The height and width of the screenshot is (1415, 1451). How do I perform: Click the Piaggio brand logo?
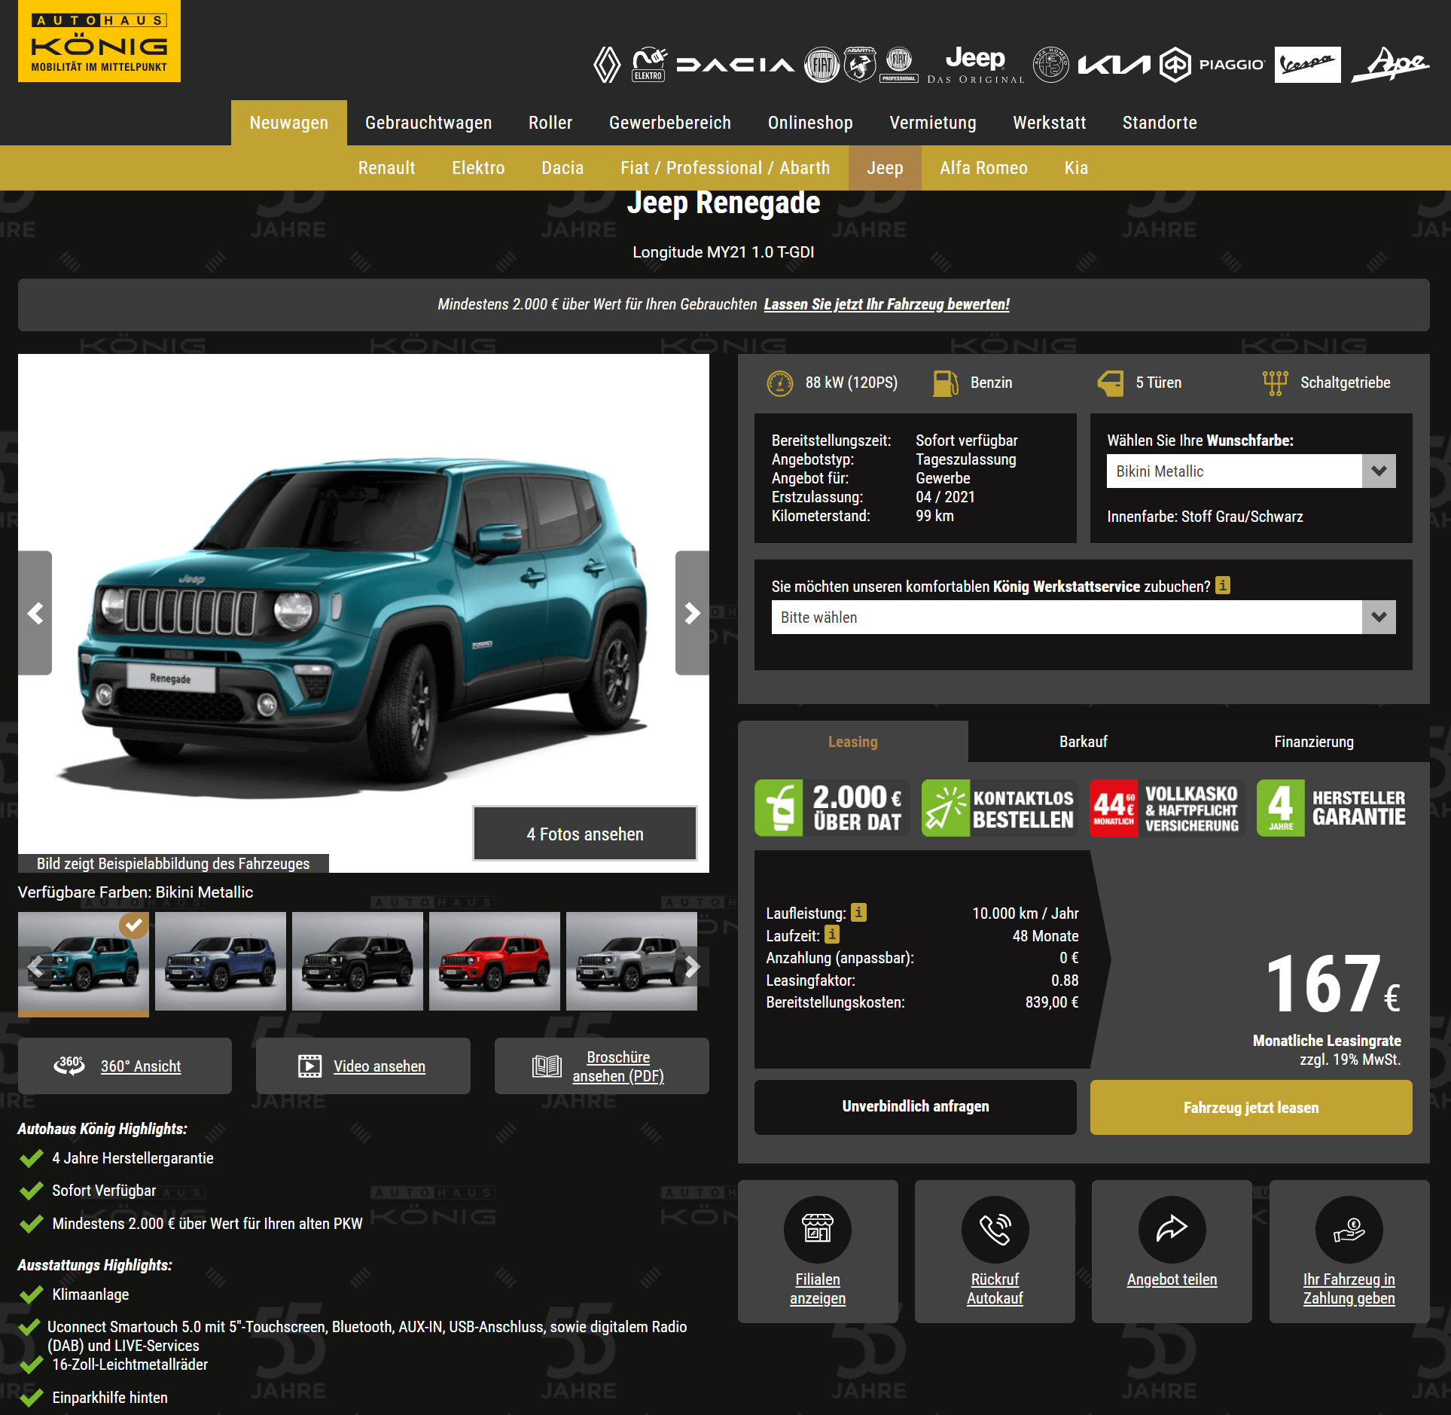[x=1212, y=65]
